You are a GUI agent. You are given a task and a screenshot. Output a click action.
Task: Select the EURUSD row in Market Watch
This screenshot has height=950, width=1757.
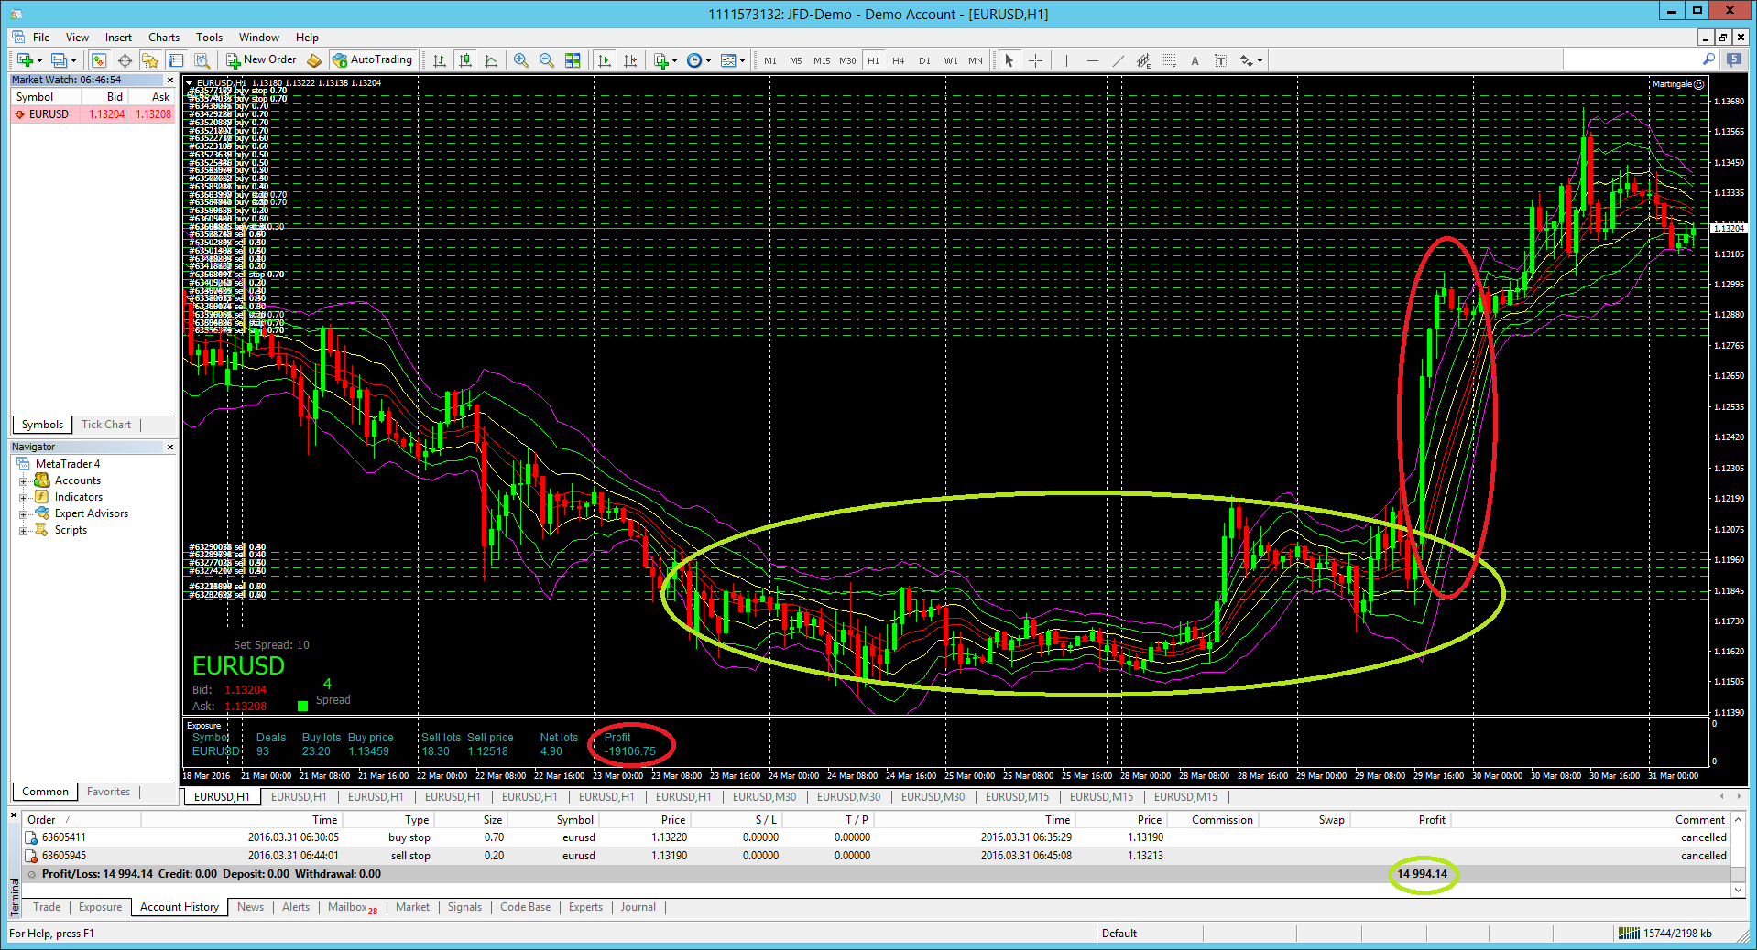coord(92,114)
